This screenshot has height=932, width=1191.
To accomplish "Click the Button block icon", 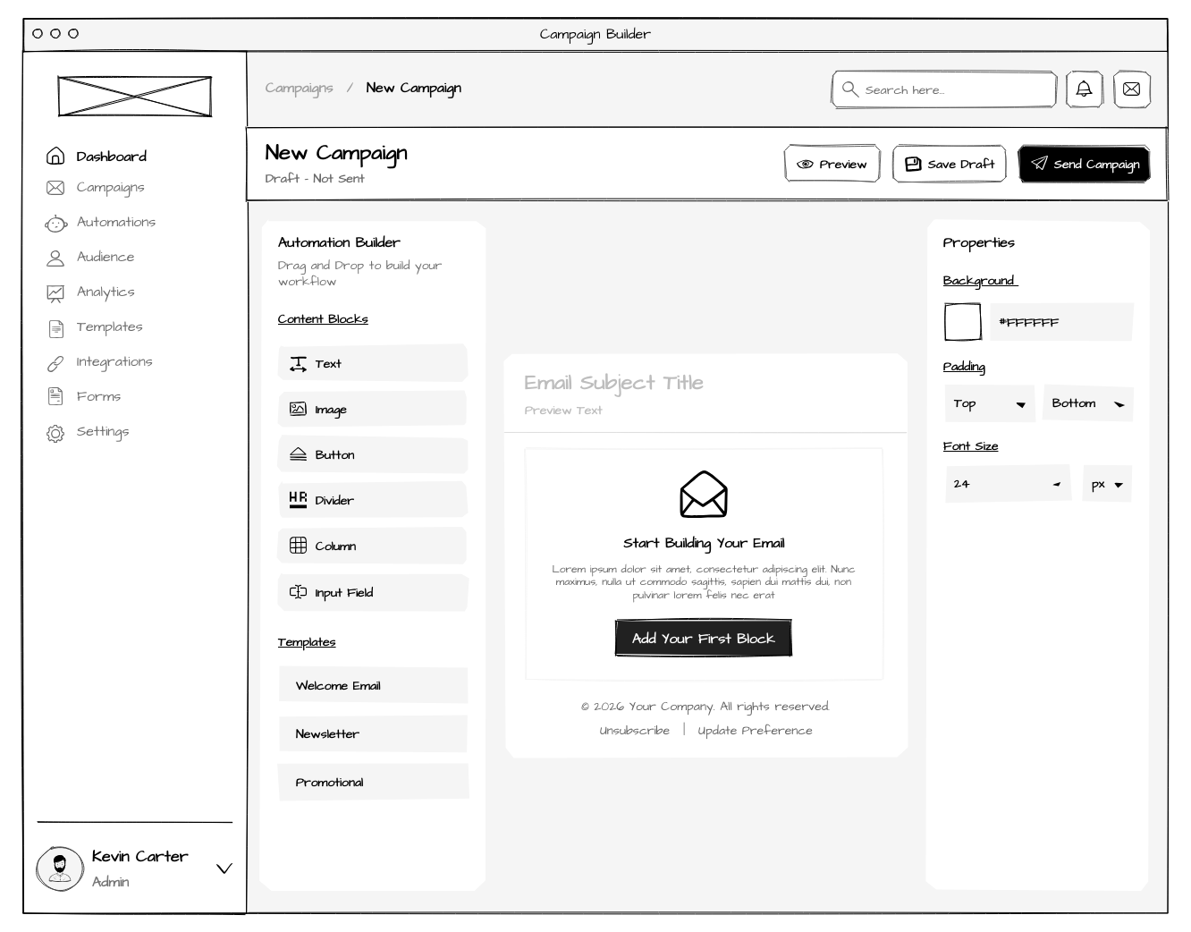I will (x=298, y=454).
